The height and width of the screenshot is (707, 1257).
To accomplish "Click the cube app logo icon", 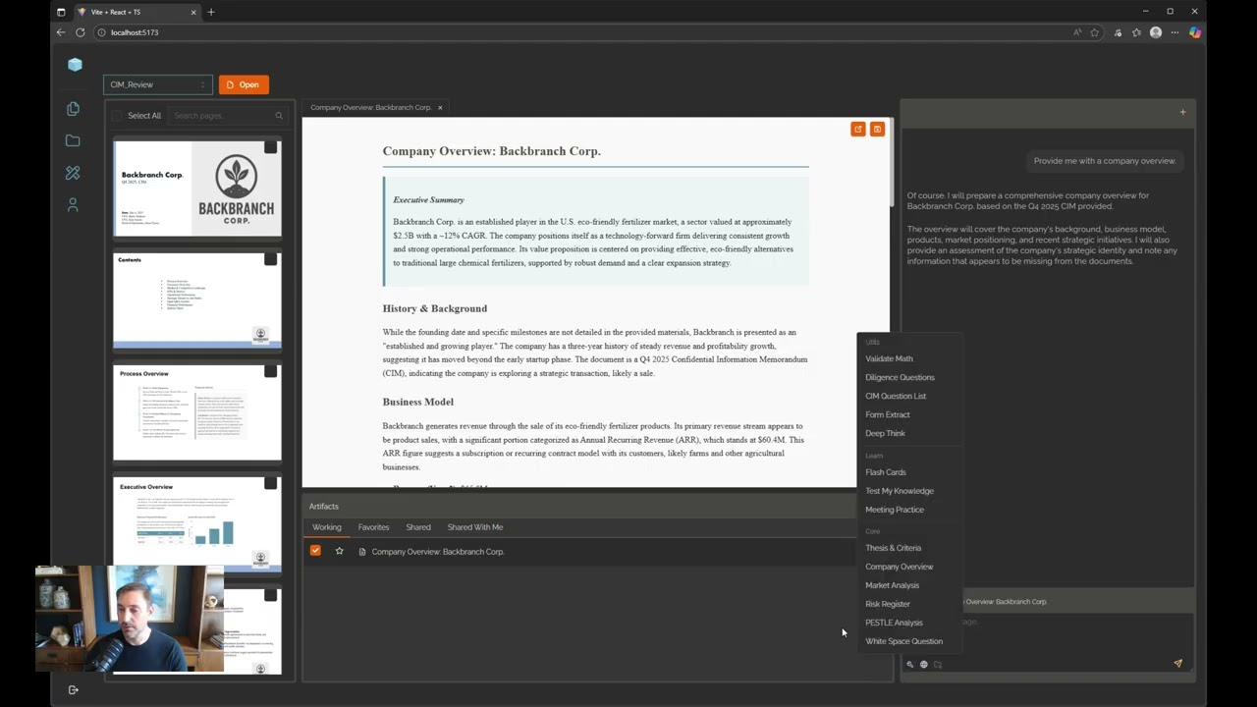I will 76,64.
